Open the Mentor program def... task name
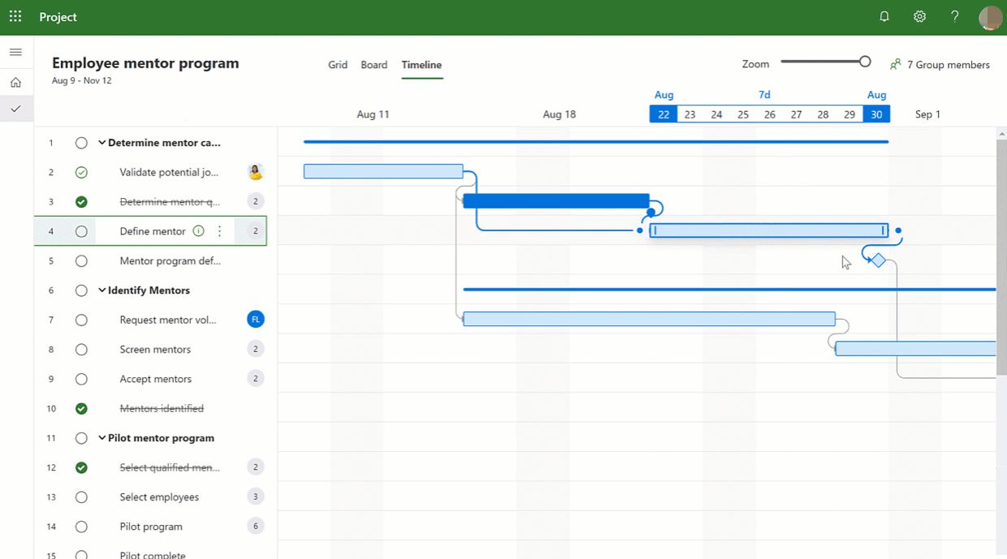 (x=171, y=261)
